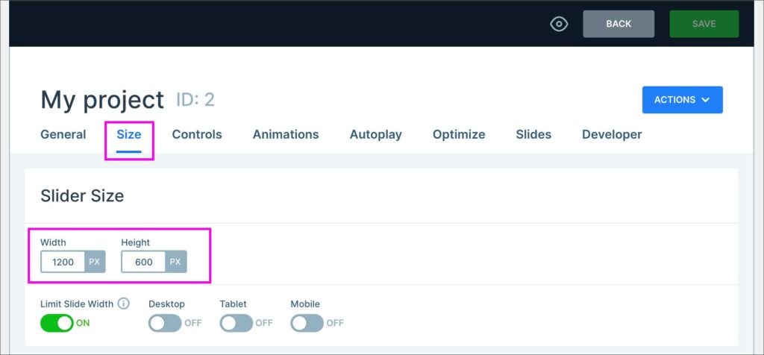The width and height of the screenshot is (764, 355).
Task: Enable the Mobile toggle switch
Action: (307, 323)
